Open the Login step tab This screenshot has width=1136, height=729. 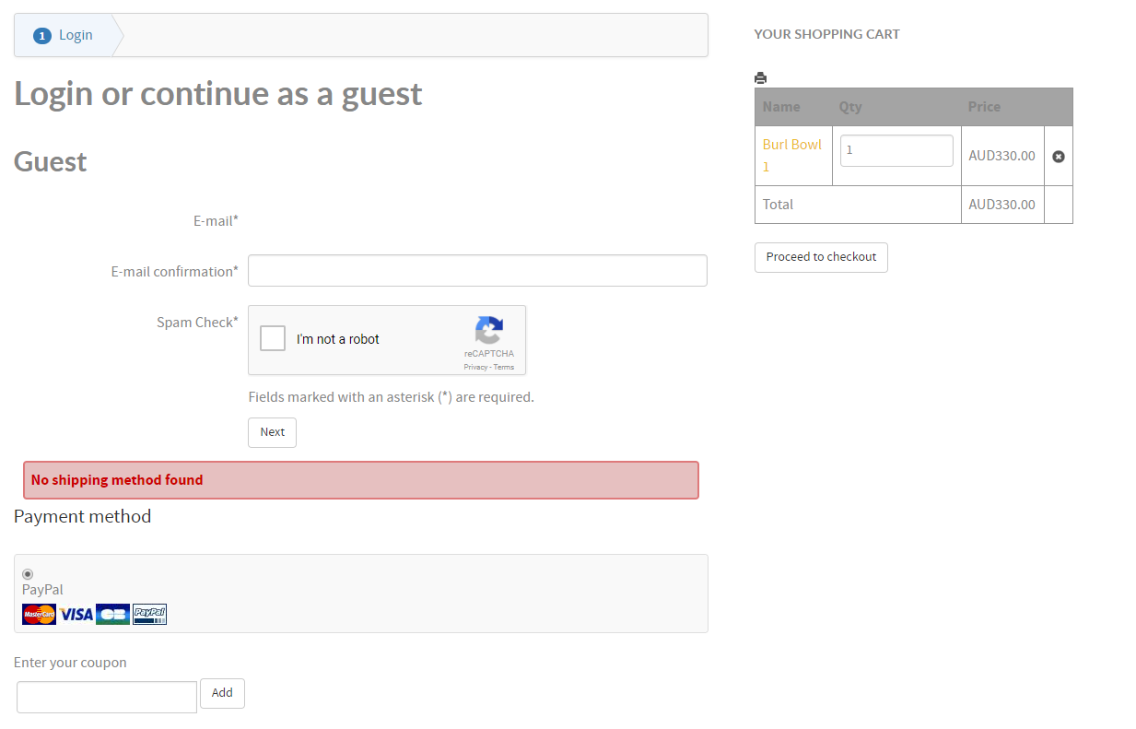tap(76, 35)
